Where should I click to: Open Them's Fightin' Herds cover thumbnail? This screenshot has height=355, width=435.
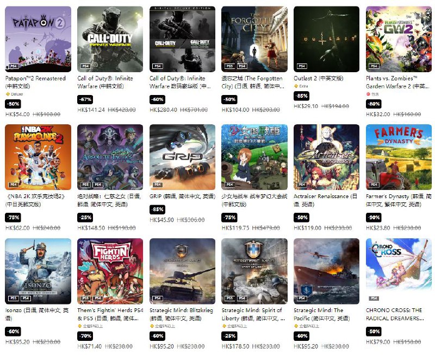(x=110, y=271)
